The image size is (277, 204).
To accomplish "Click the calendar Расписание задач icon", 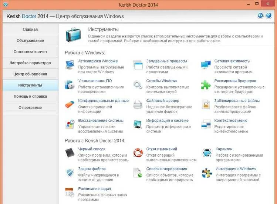I will tap(70, 193).
